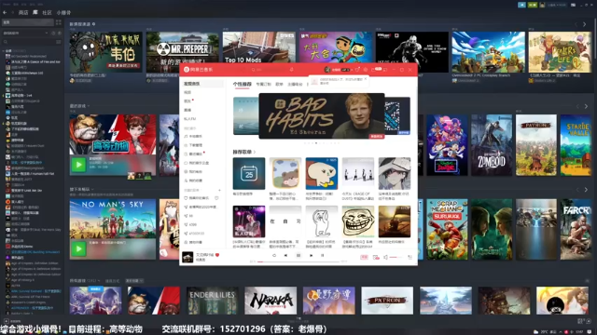597x335 pixels.
Task: Open Ender Lilies game tile
Action: click(x=213, y=301)
